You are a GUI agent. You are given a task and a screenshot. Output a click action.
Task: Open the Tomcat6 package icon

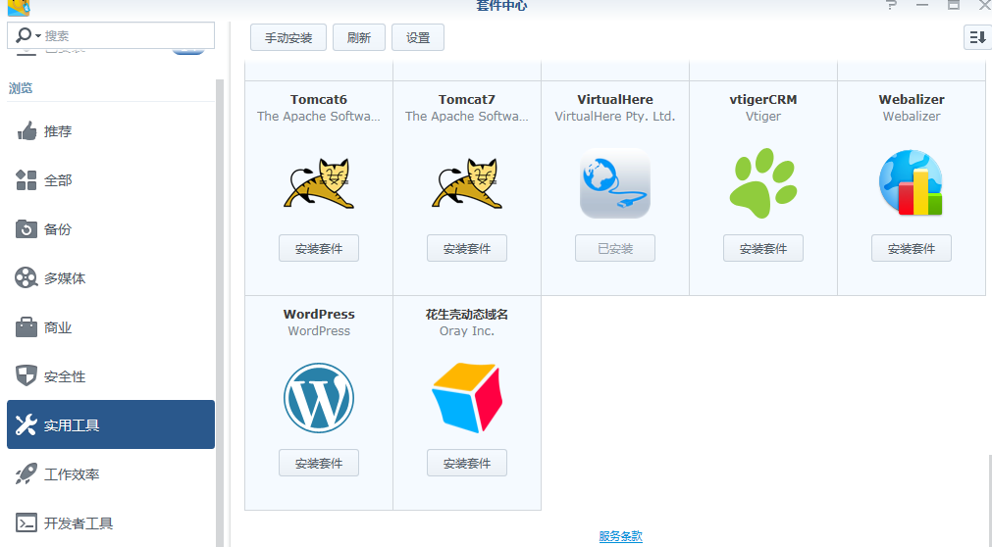(319, 183)
